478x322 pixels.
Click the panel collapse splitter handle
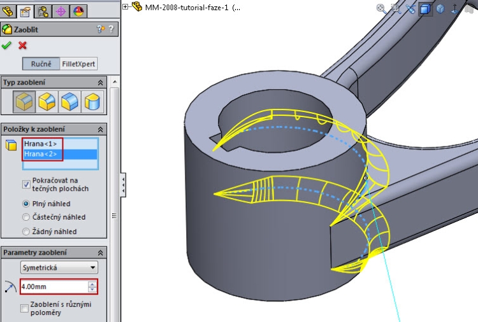pos(123,185)
